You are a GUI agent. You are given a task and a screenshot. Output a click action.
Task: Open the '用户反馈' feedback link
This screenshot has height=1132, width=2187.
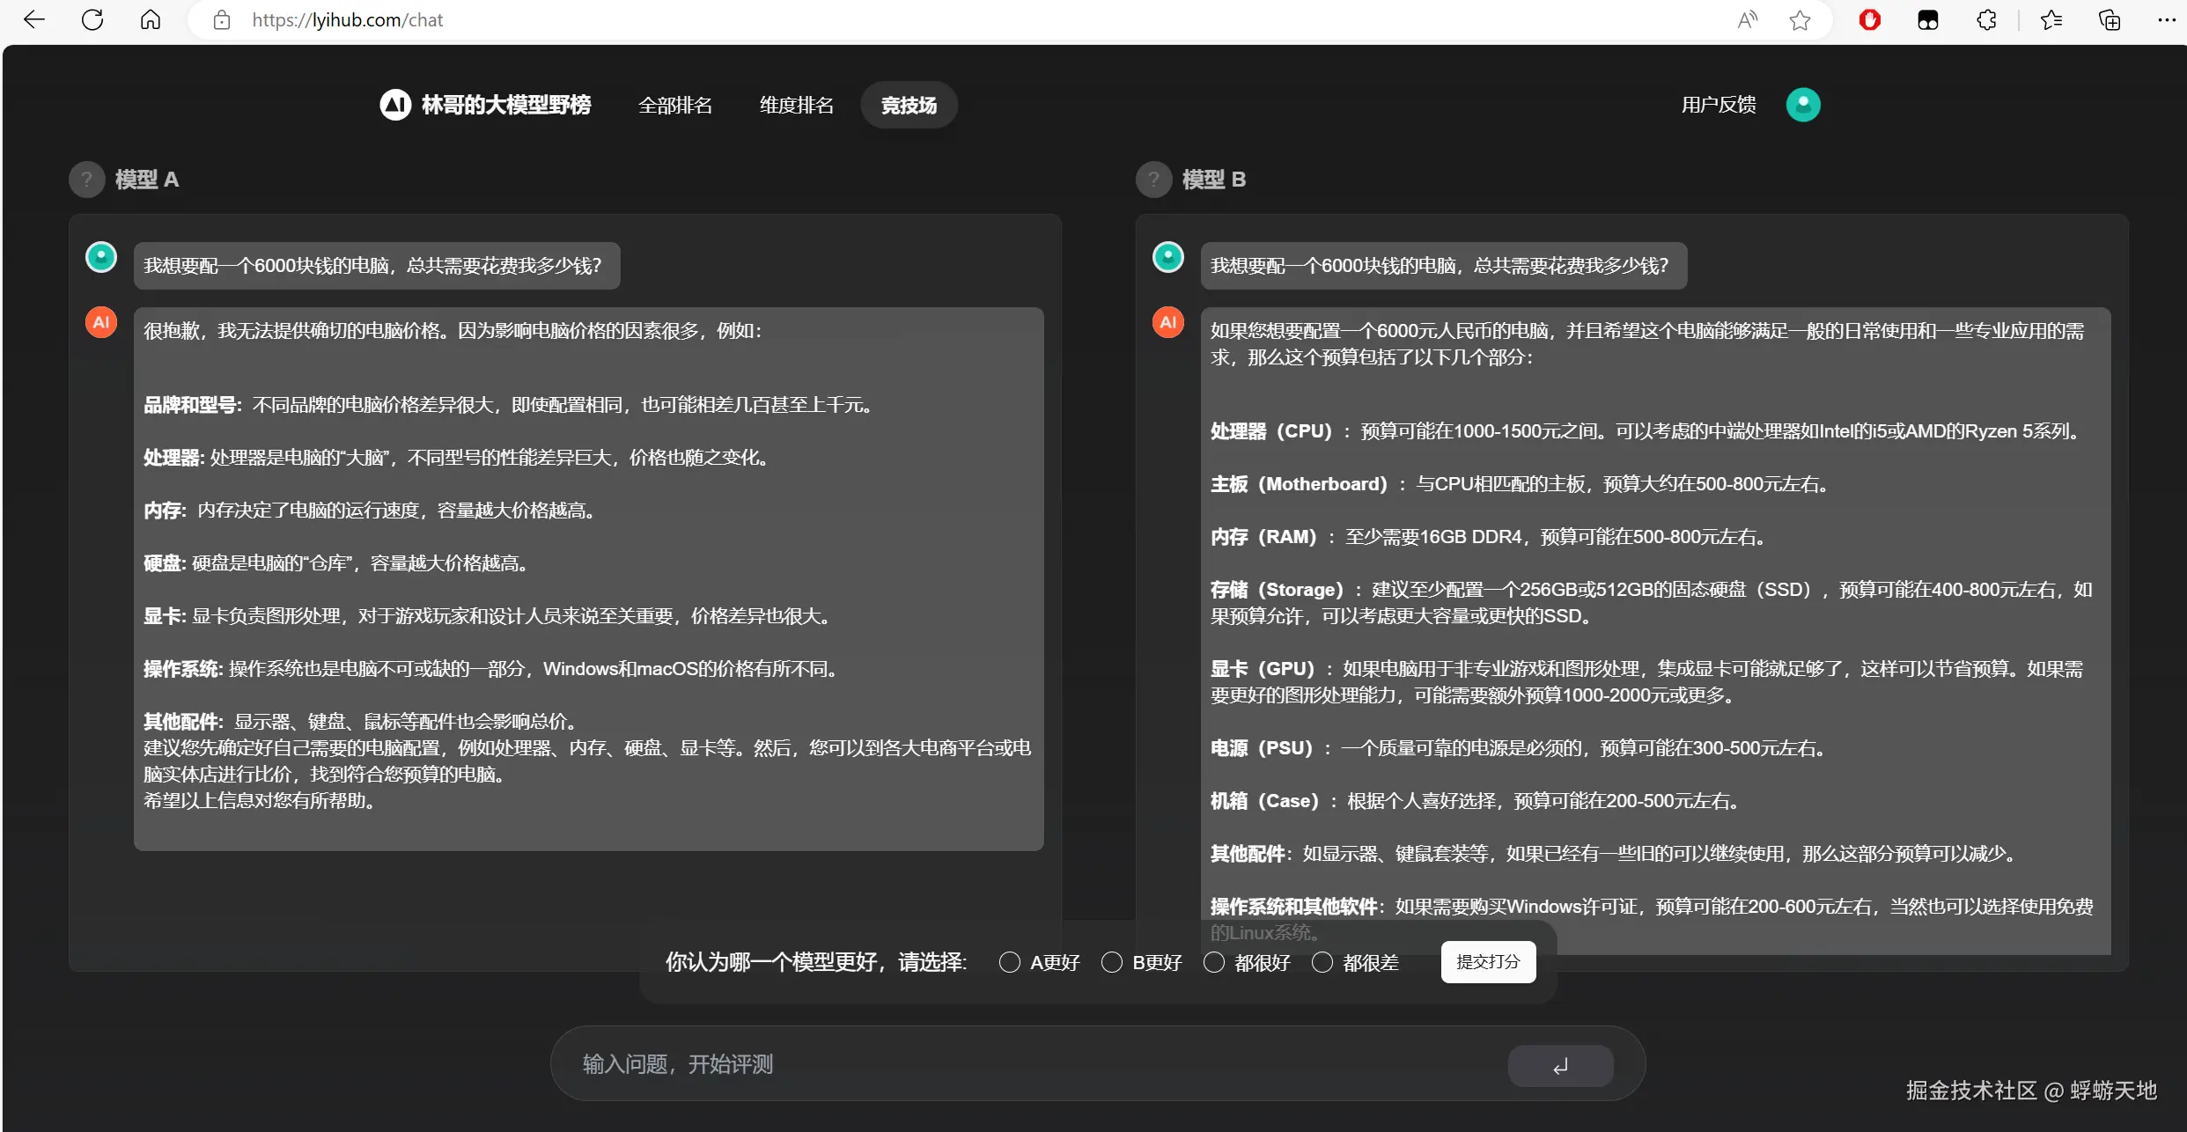coord(1718,105)
